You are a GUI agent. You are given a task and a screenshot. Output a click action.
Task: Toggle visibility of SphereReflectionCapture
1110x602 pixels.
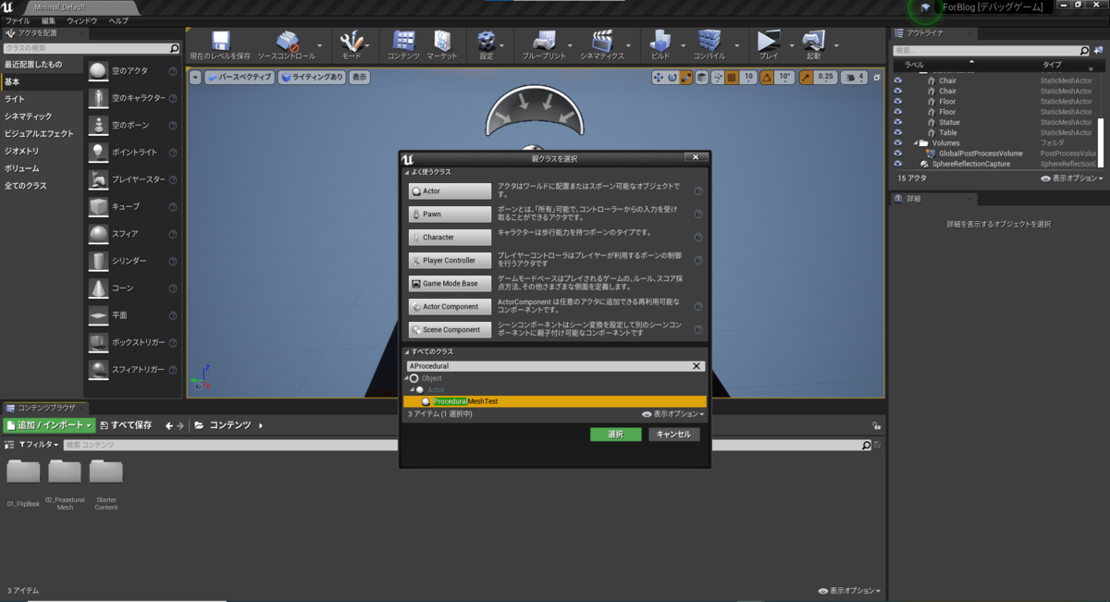(x=897, y=164)
